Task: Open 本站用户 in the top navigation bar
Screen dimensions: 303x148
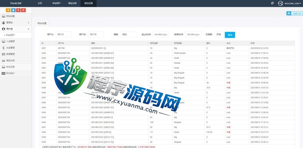Action: click(56, 3)
